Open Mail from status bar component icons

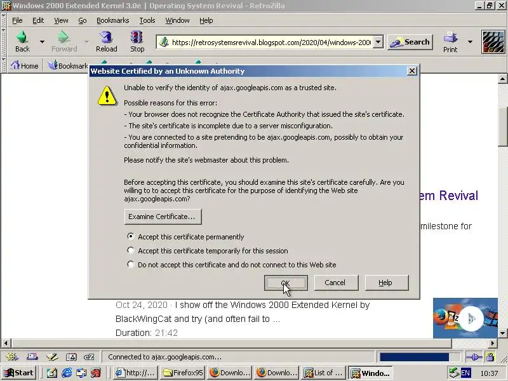(32, 357)
